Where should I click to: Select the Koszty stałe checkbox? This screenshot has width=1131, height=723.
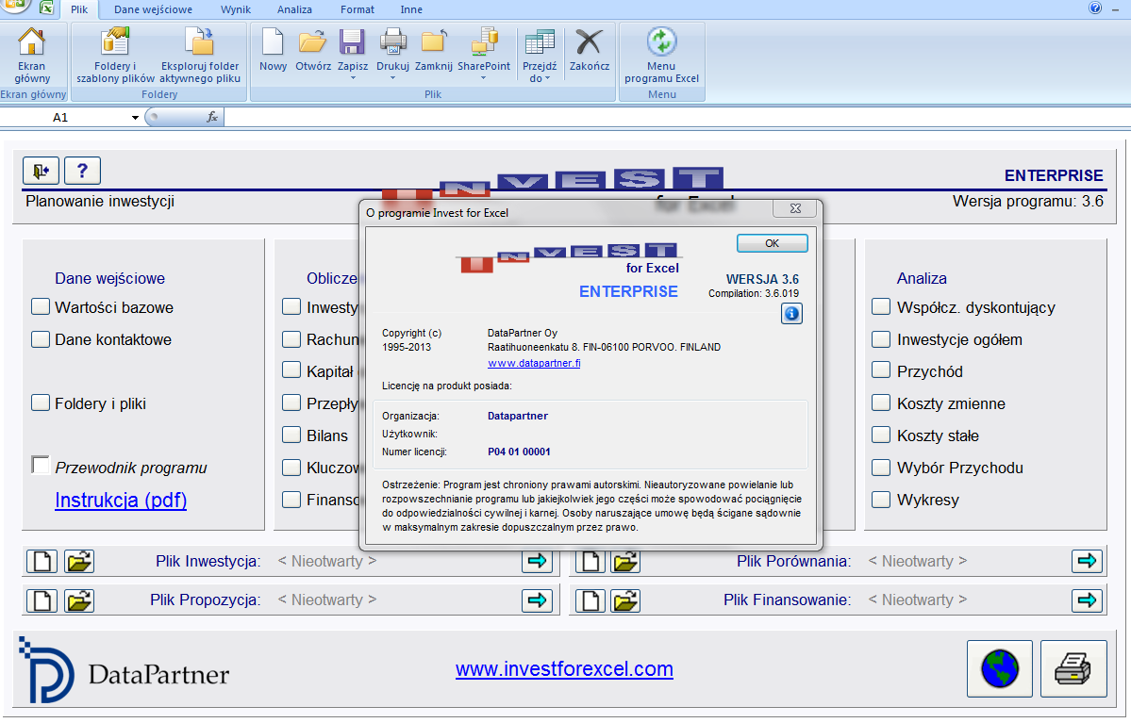(881, 435)
